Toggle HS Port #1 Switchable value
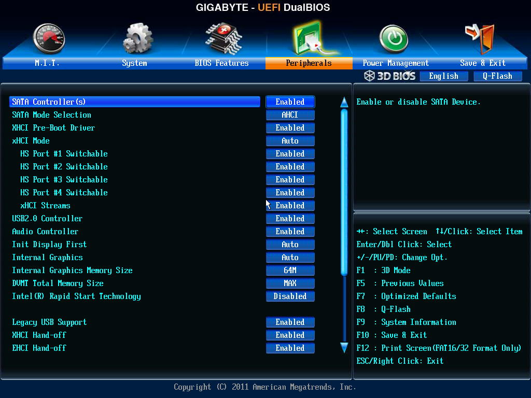This screenshot has height=398, width=531. tap(290, 153)
